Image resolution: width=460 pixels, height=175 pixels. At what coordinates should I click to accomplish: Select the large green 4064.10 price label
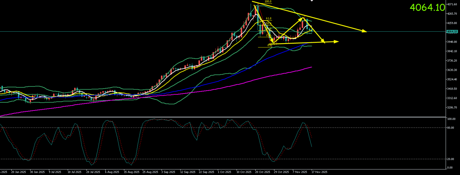[427, 7]
